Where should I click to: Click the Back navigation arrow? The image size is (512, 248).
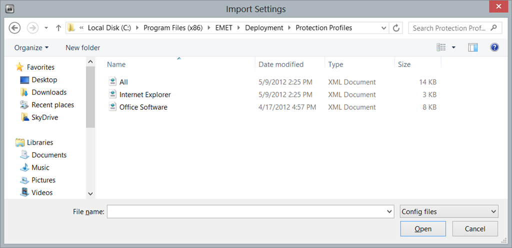14,28
